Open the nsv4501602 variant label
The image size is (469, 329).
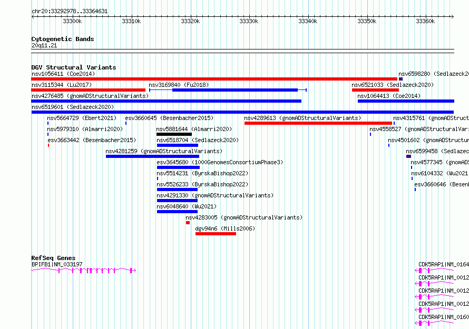tap(428, 140)
